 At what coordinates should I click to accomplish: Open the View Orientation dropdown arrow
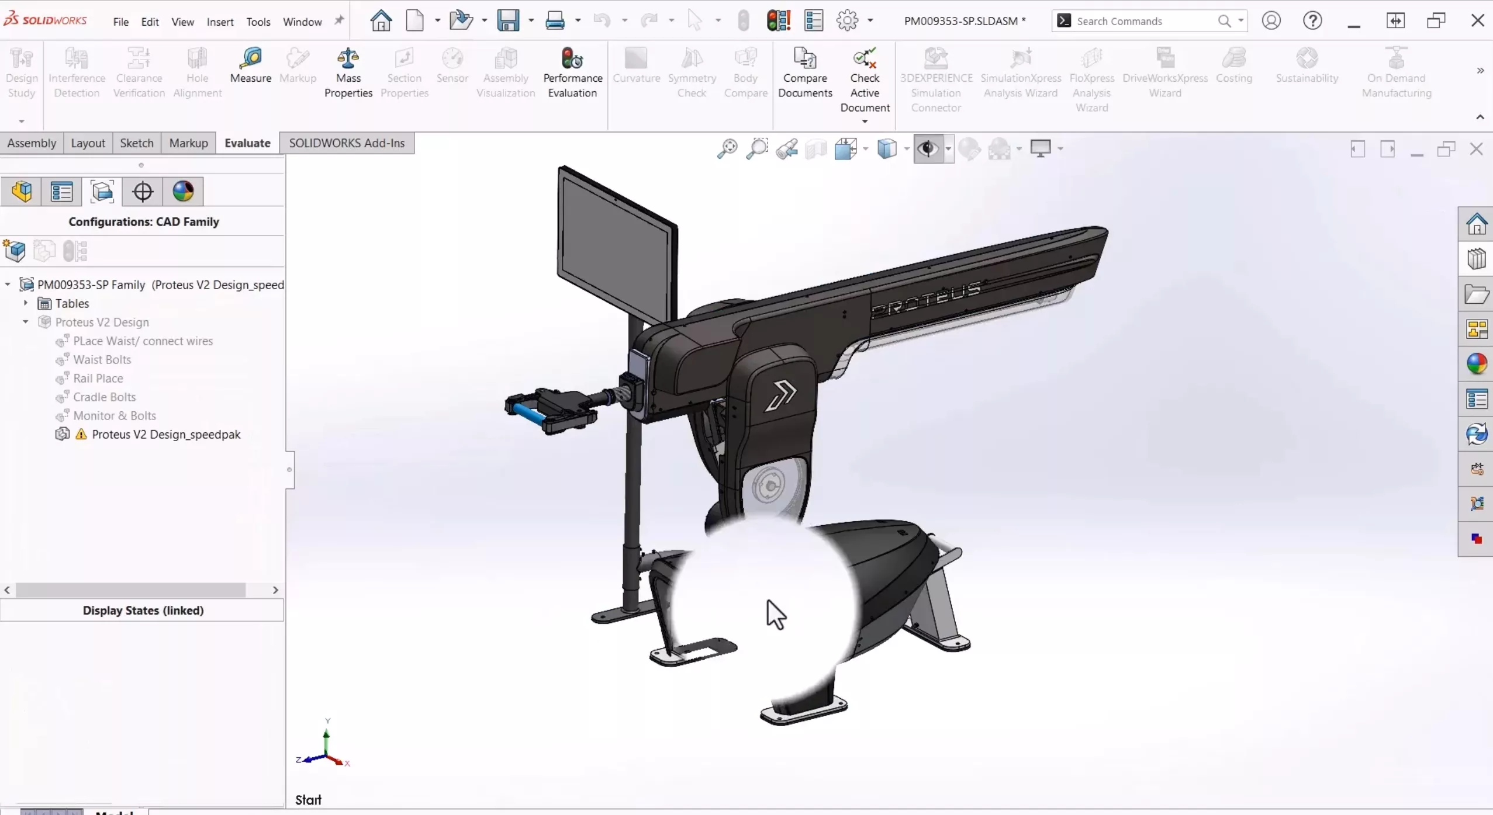pos(865,149)
